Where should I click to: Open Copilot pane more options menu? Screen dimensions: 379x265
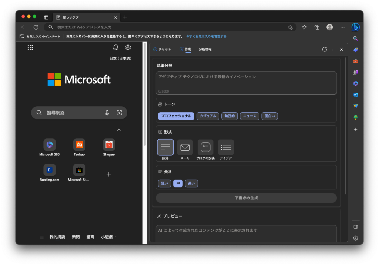click(x=333, y=49)
